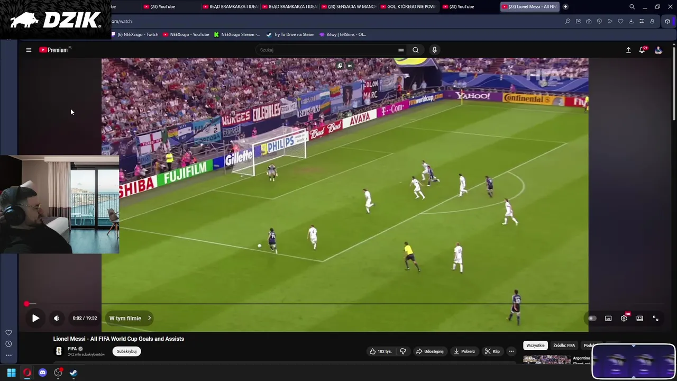
Task: Open YouTube guide hamburger menu
Action: tap(29, 50)
